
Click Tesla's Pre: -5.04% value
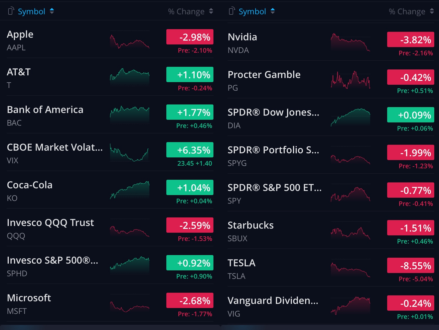pos(416,279)
